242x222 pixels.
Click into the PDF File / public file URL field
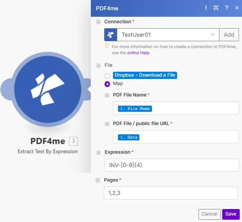pos(176,137)
